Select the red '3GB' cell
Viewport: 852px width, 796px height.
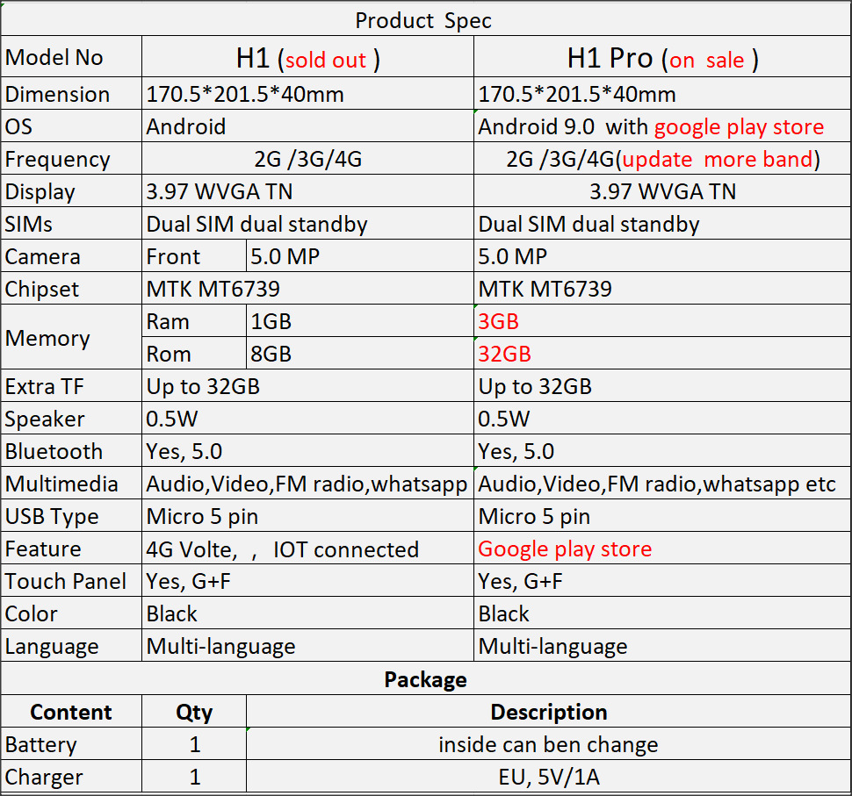point(662,321)
